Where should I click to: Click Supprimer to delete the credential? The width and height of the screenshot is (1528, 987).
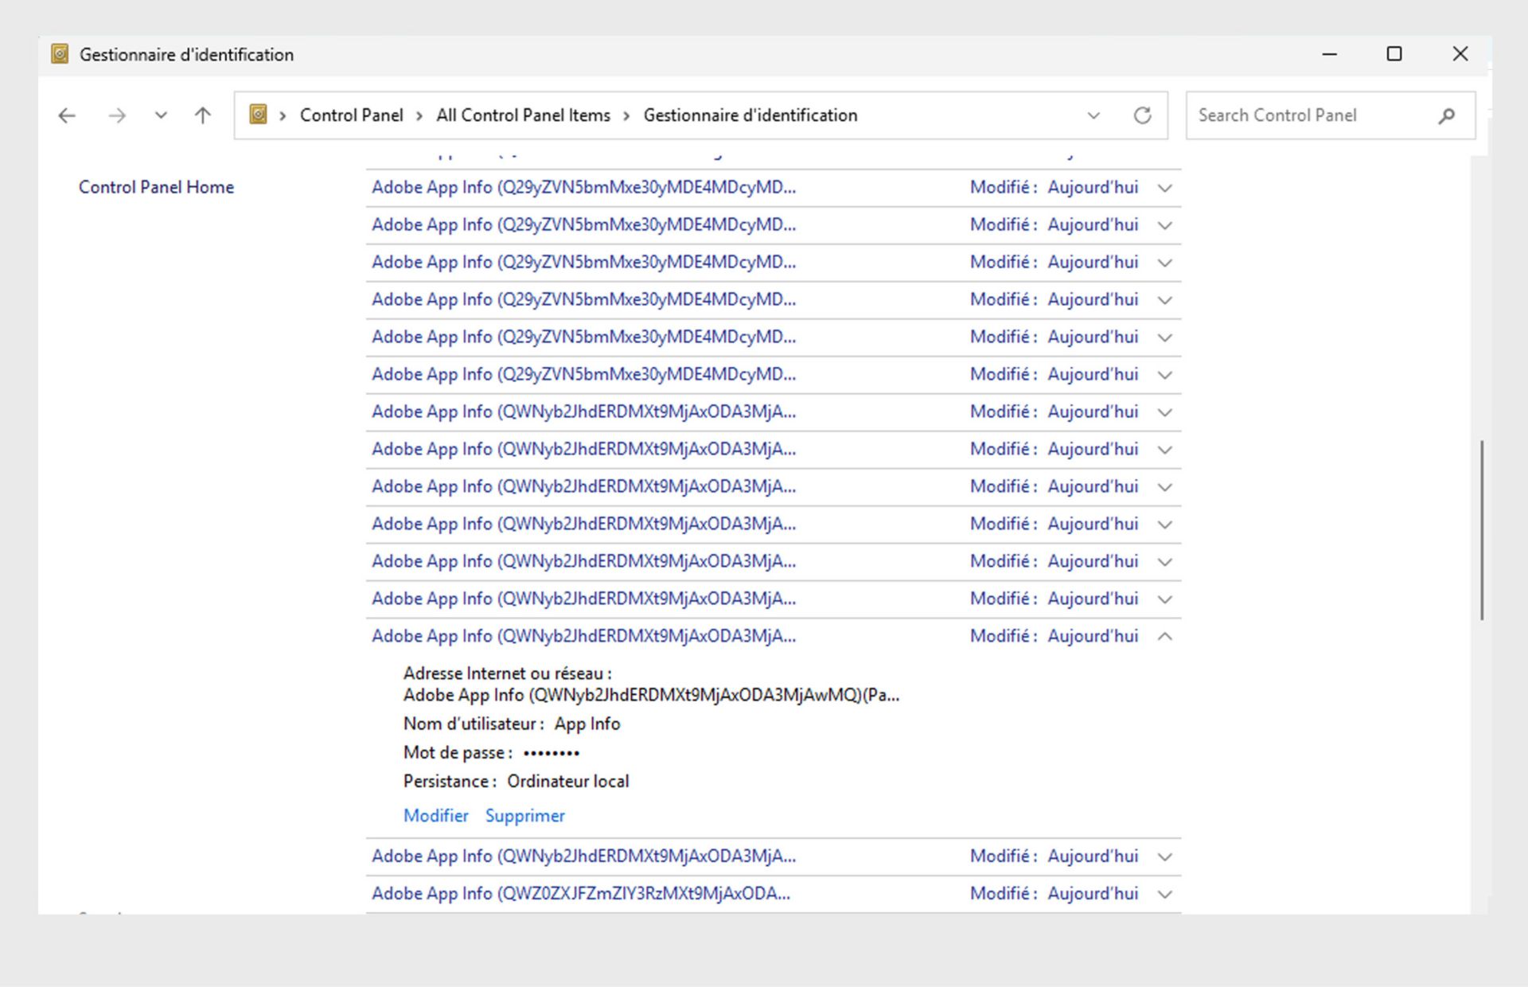[x=525, y=816]
